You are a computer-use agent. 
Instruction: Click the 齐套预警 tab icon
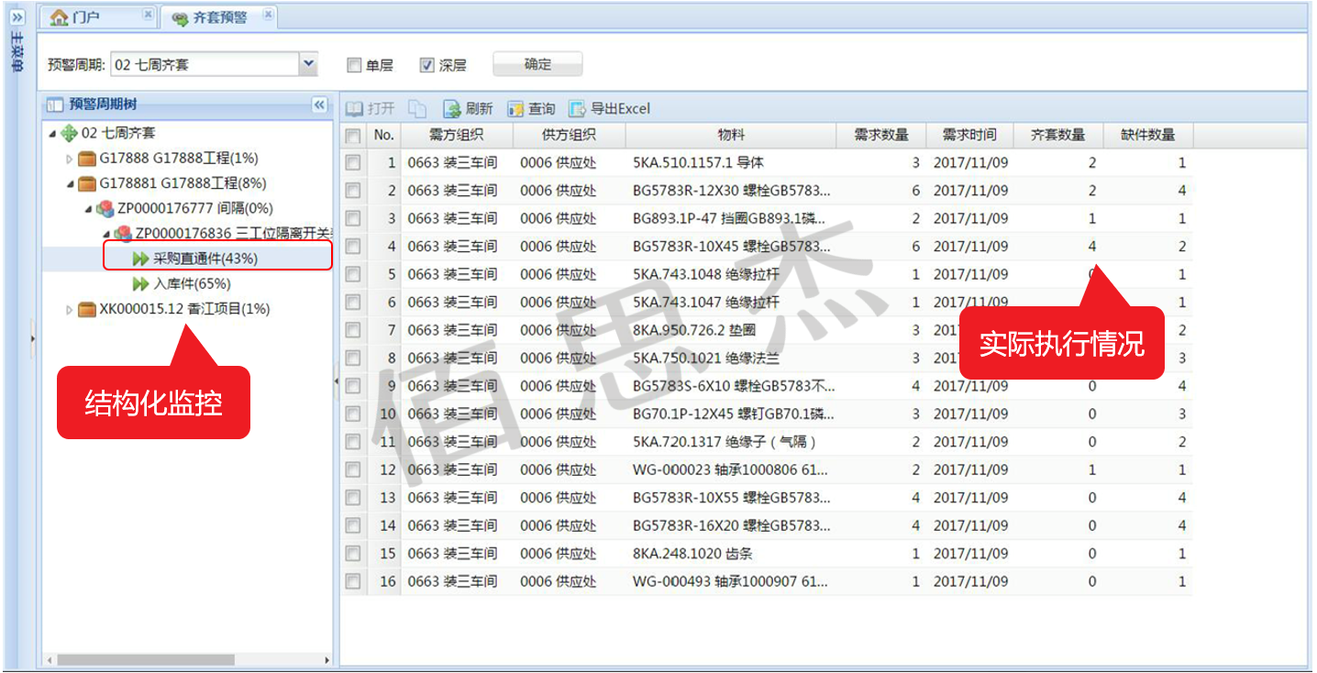click(181, 17)
